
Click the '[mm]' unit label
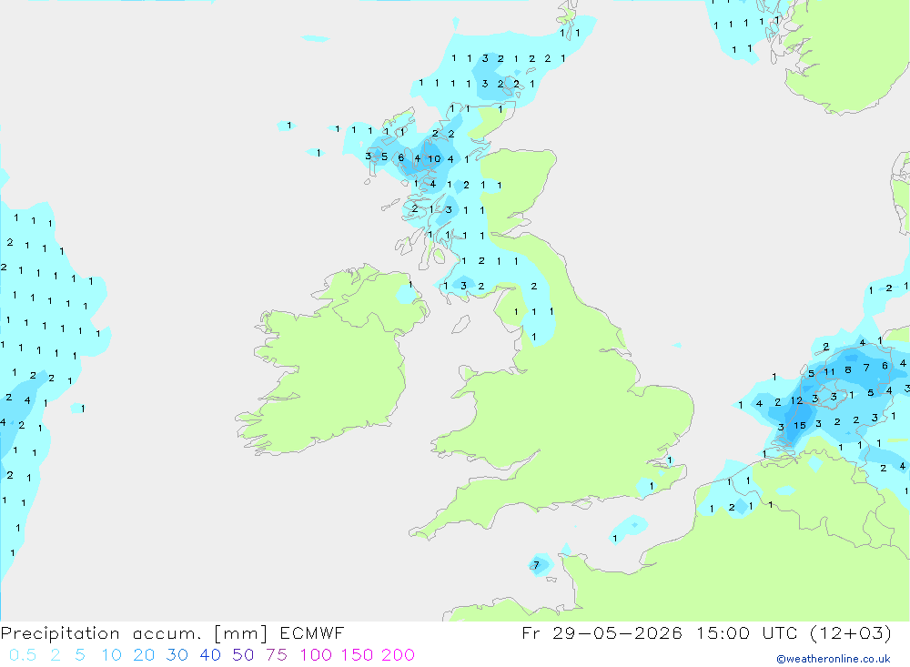(x=241, y=633)
